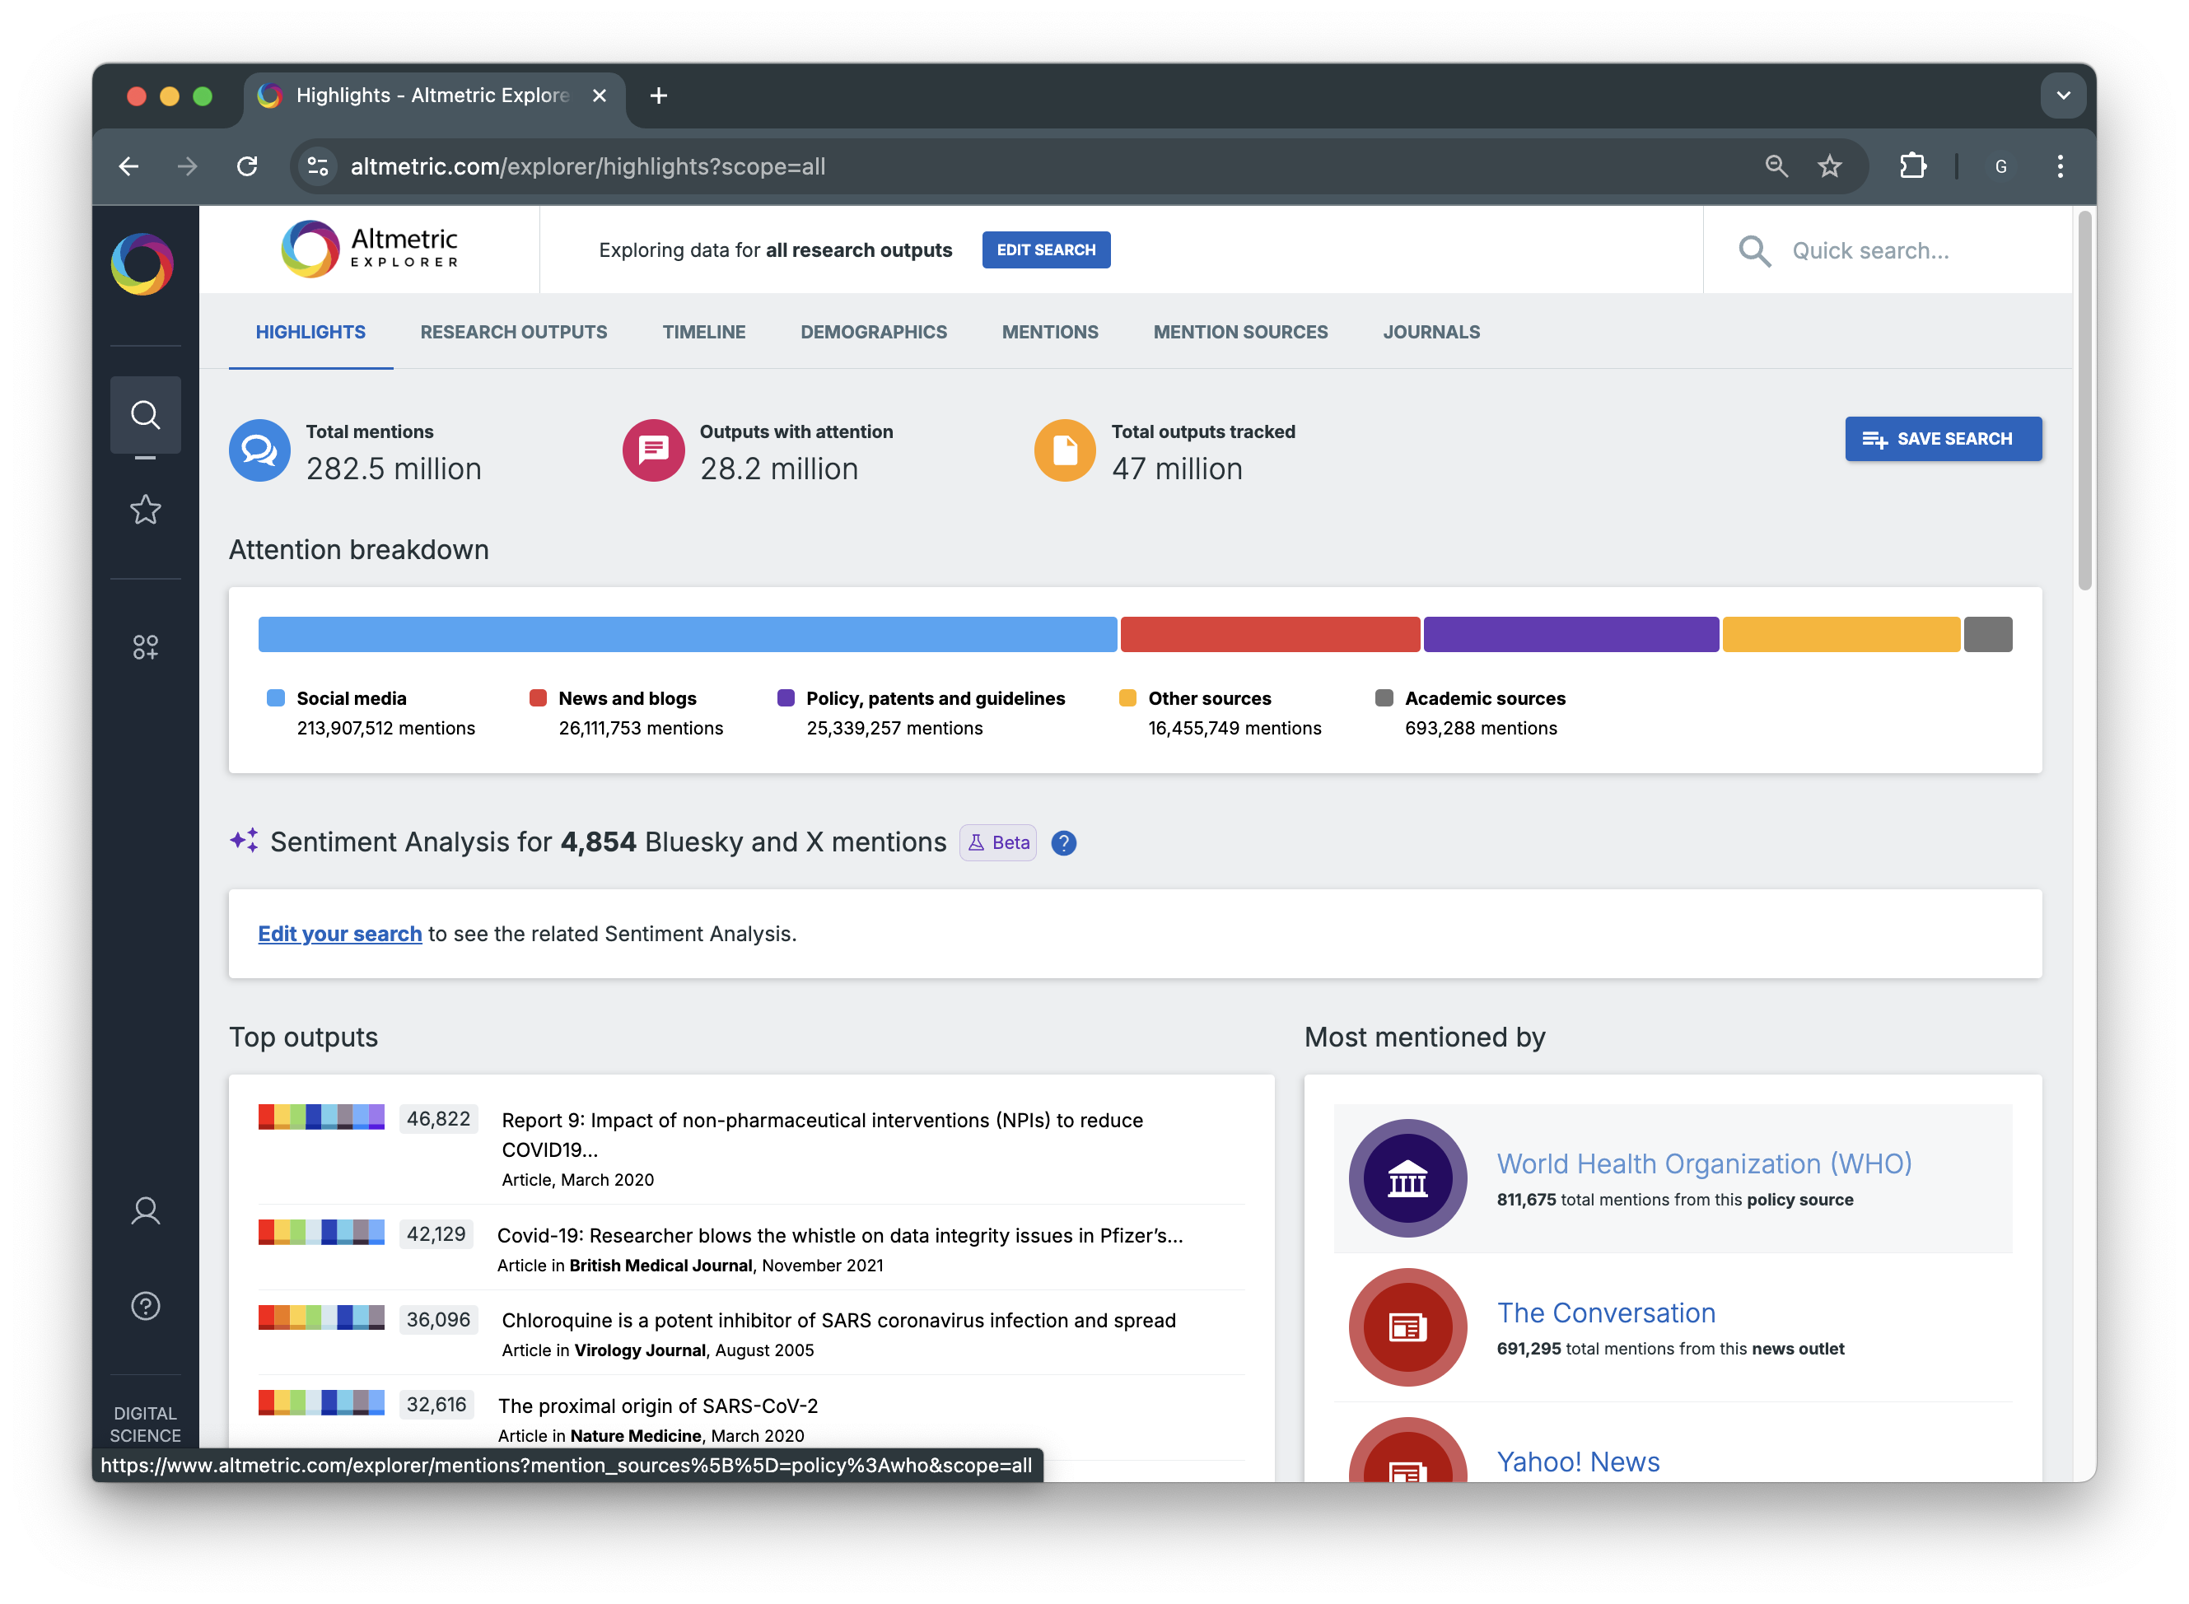Click the Edit Search button
Screen dimensions: 2189x1604
(1045, 249)
